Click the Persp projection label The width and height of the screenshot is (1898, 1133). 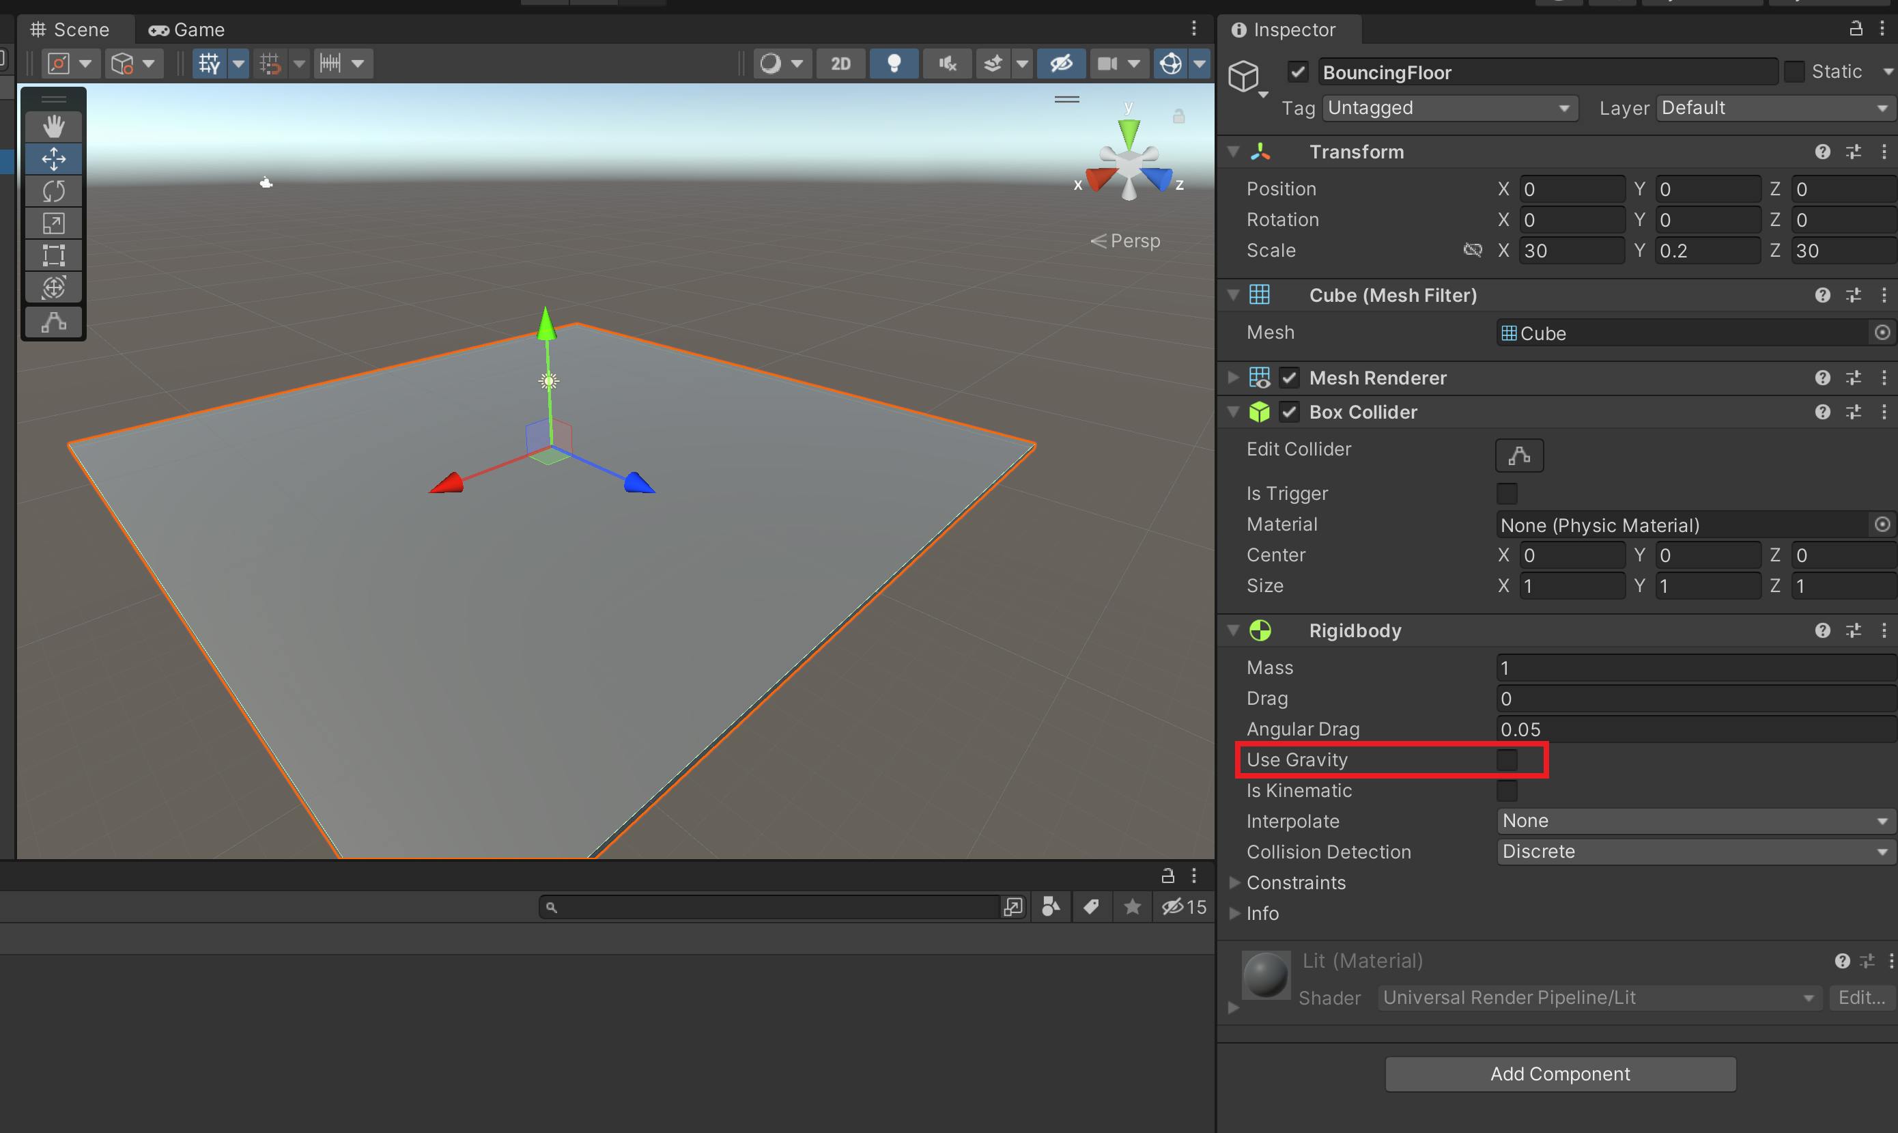pyautogui.click(x=1135, y=241)
